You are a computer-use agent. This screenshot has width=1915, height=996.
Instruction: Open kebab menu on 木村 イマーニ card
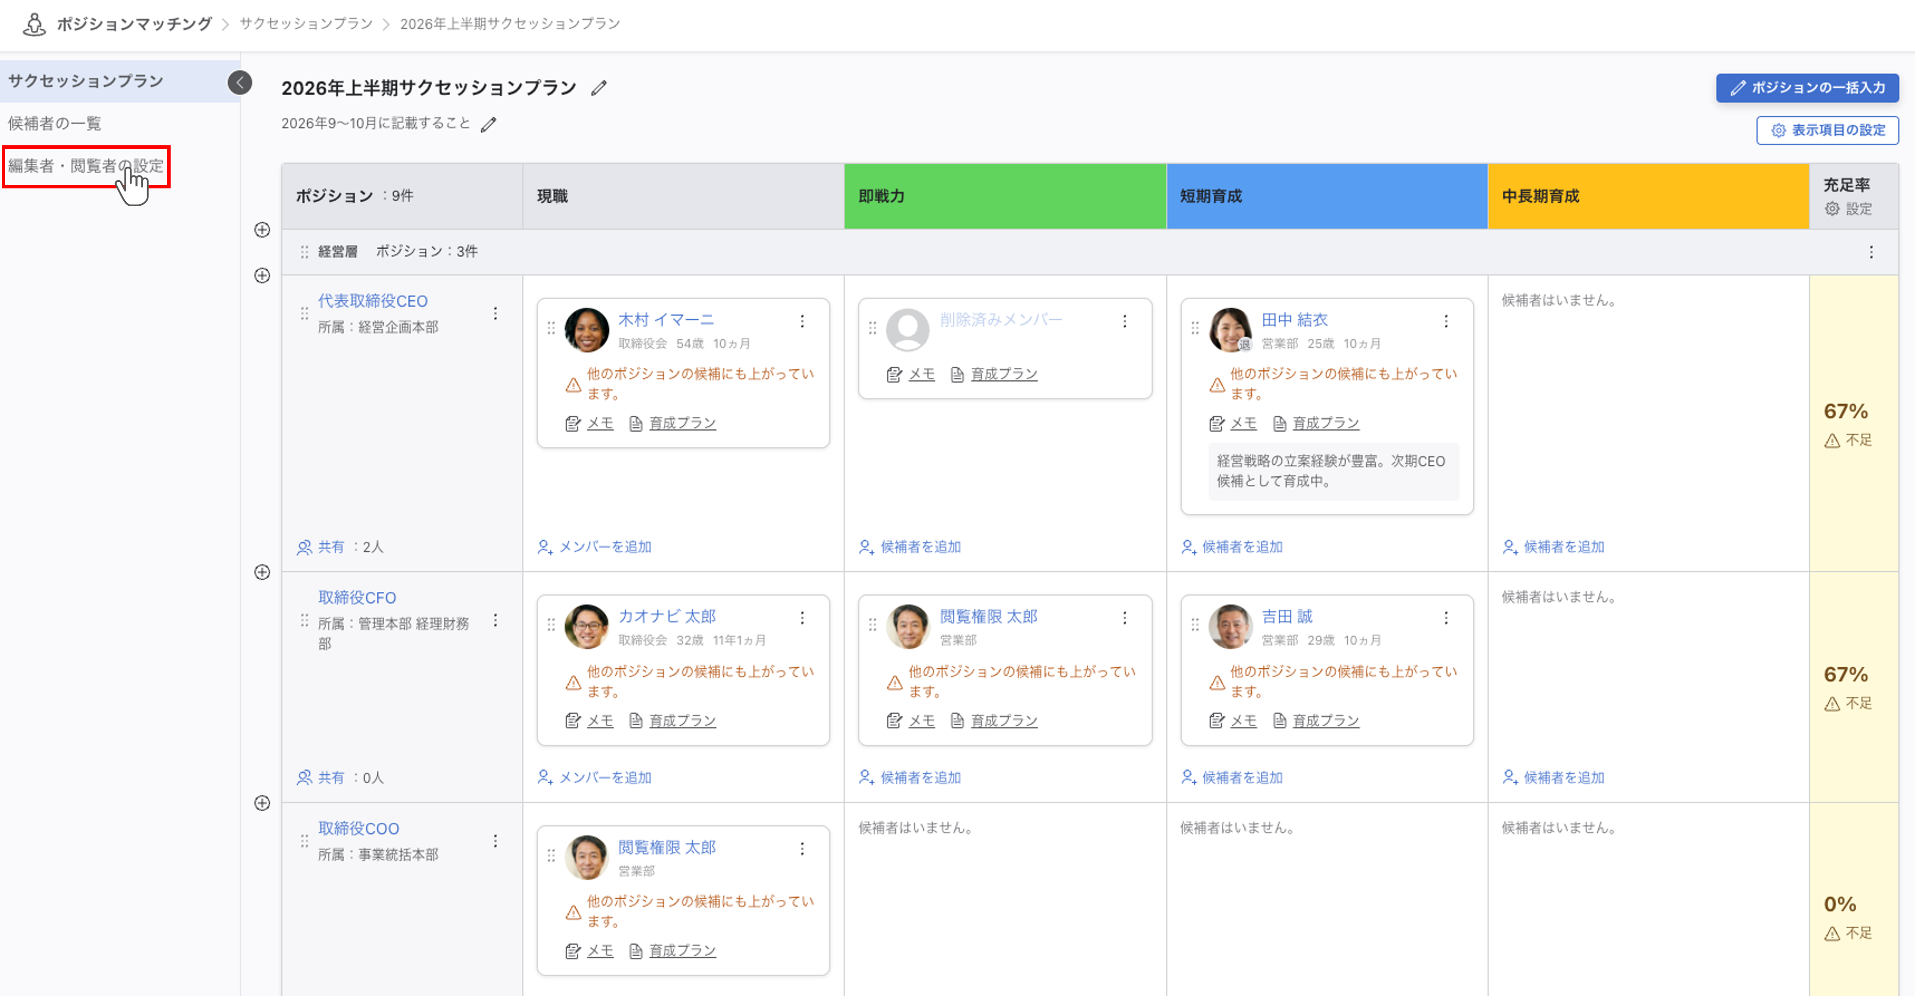[802, 321]
